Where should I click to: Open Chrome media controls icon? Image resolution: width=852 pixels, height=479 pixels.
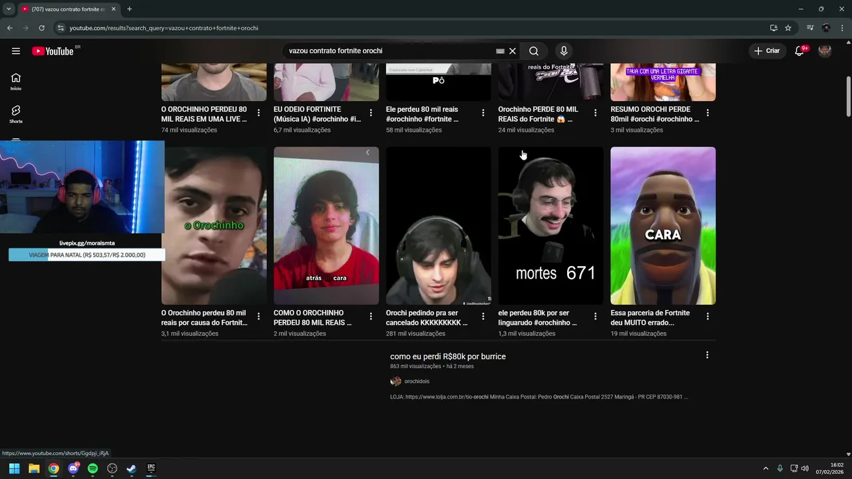810,28
